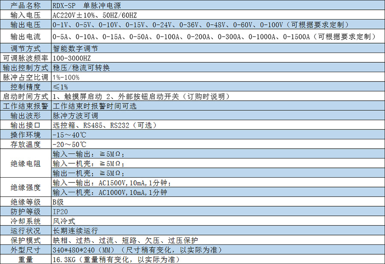
Task: Select the 风冷式 cooling value
Action: point(64,221)
